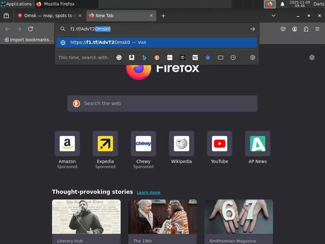Focus the Search the web field
The width and height of the screenshot is (325, 244).
point(162,104)
